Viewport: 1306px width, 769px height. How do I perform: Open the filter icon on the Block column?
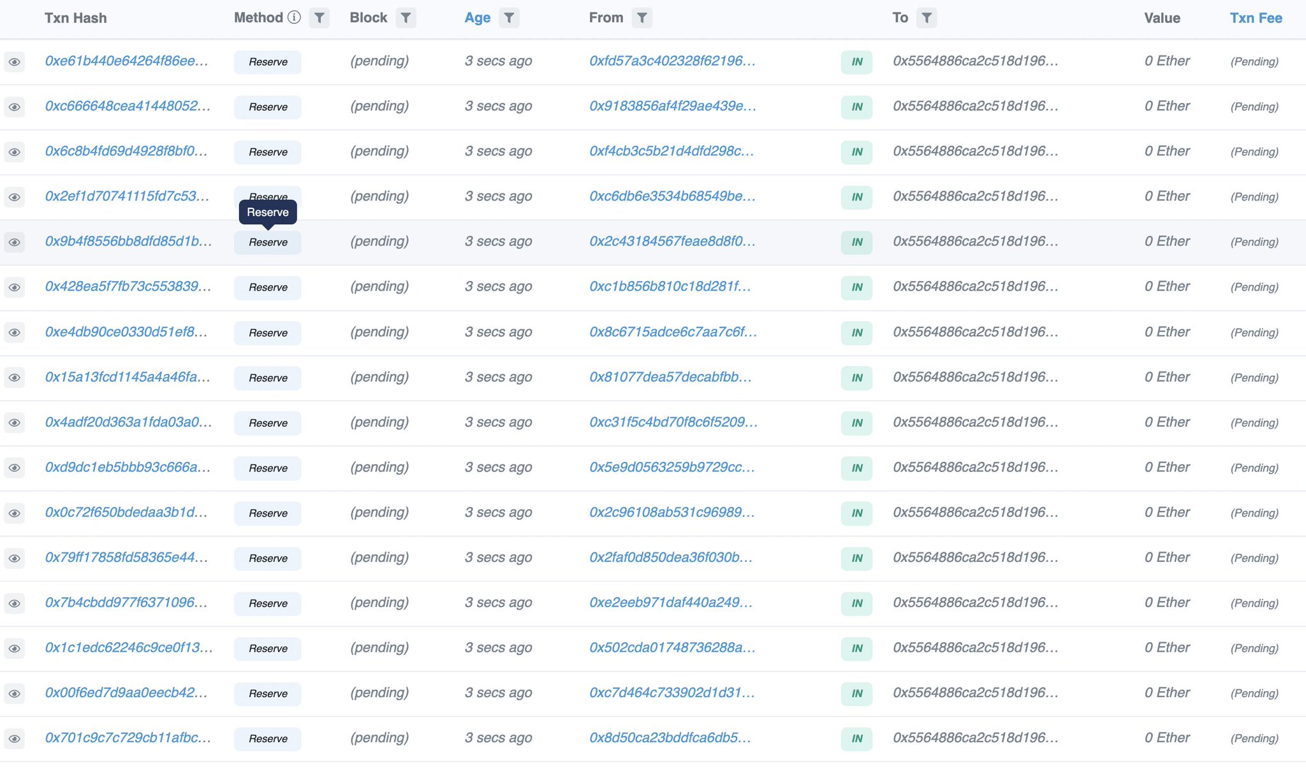406,17
